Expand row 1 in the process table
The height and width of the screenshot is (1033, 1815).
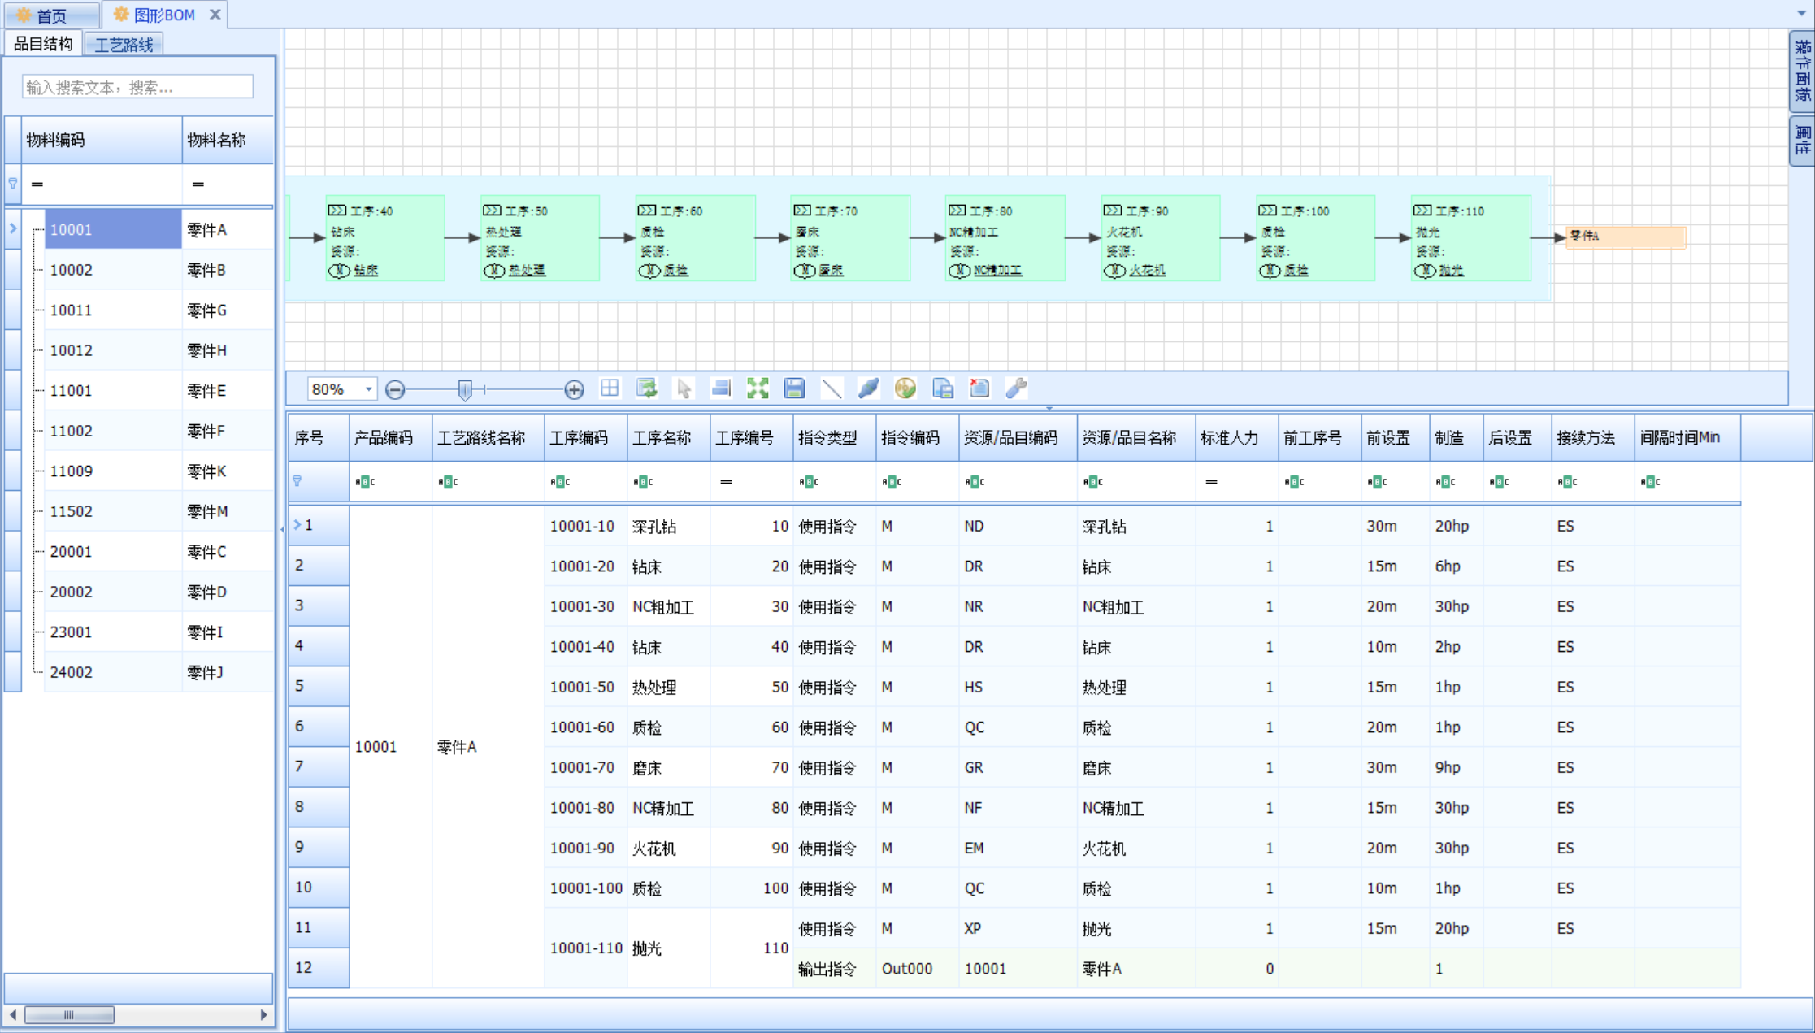297,525
